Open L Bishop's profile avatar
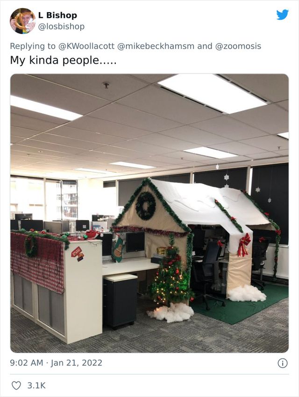The image size is (299, 397). tap(22, 21)
